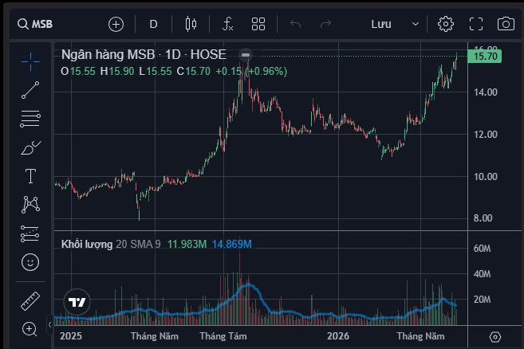
Task: Select the brush drawing tool
Action: 30,147
